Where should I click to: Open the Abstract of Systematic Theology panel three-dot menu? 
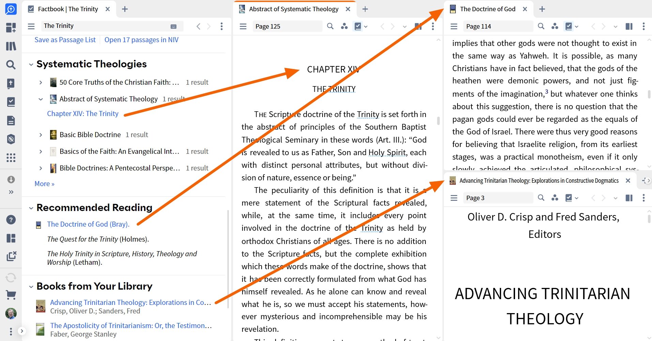433,26
